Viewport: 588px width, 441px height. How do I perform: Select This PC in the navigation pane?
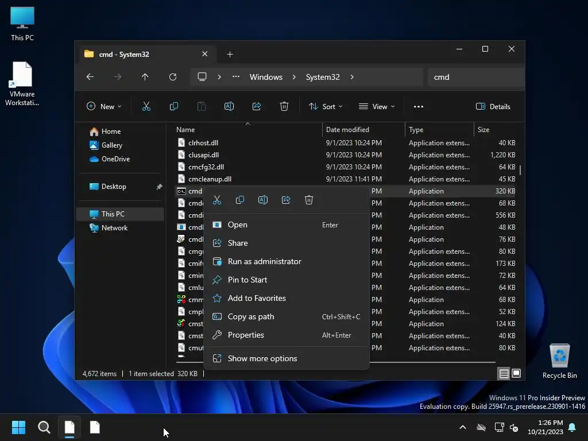tap(120, 214)
